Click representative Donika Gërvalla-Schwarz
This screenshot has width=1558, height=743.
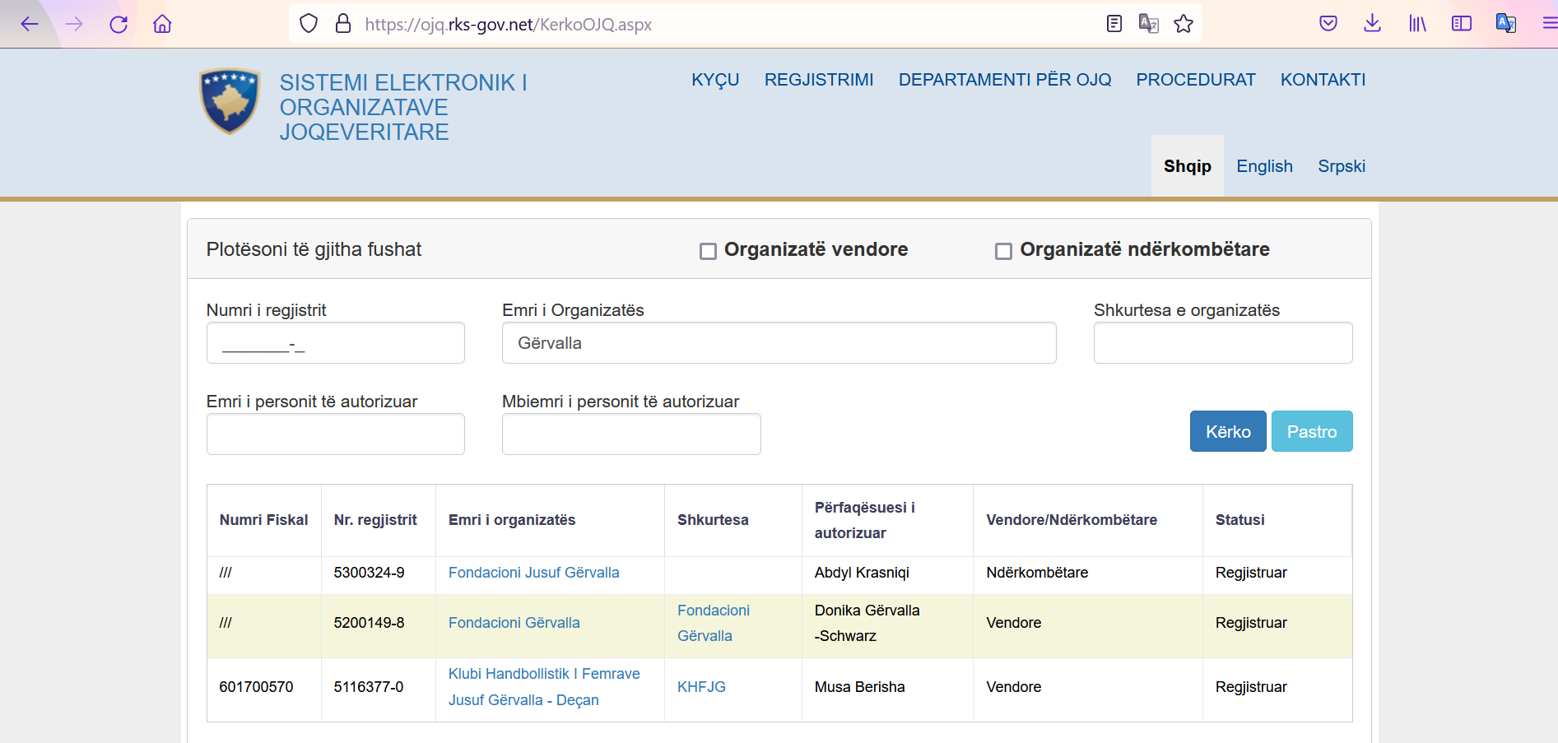(x=867, y=623)
